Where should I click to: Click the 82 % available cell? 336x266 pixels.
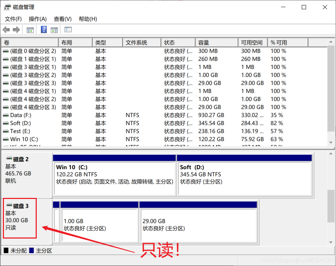coord(277,123)
